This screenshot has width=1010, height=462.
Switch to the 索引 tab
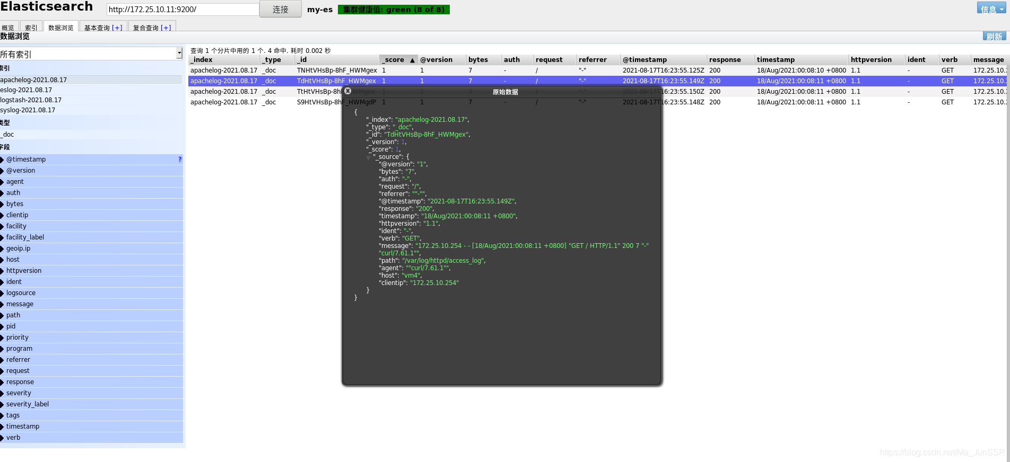pyautogui.click(x=31, y=27)
